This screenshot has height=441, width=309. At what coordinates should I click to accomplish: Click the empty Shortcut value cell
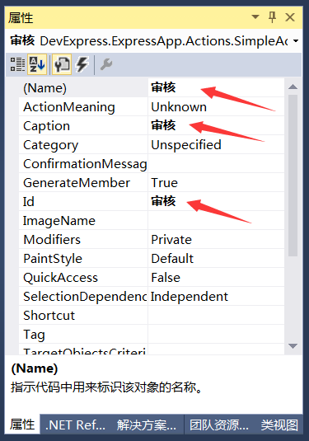click(x=216, y=316)
